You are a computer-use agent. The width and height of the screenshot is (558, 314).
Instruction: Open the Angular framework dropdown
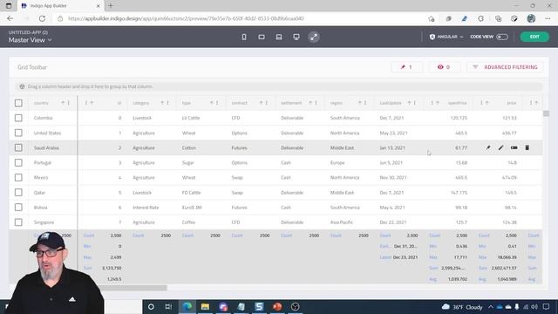coord(446,37)
